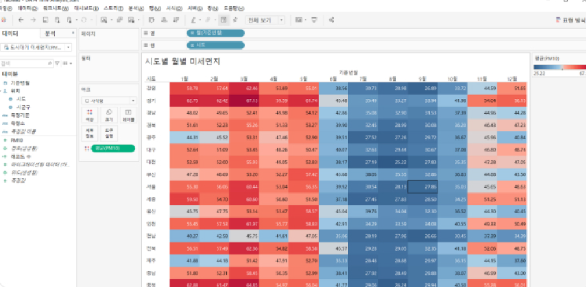Click the Redo forward arrow in toolbar
586x287 pixels.
(33, 20)
